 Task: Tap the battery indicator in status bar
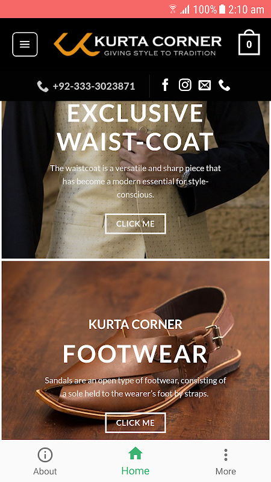point(222,9)
